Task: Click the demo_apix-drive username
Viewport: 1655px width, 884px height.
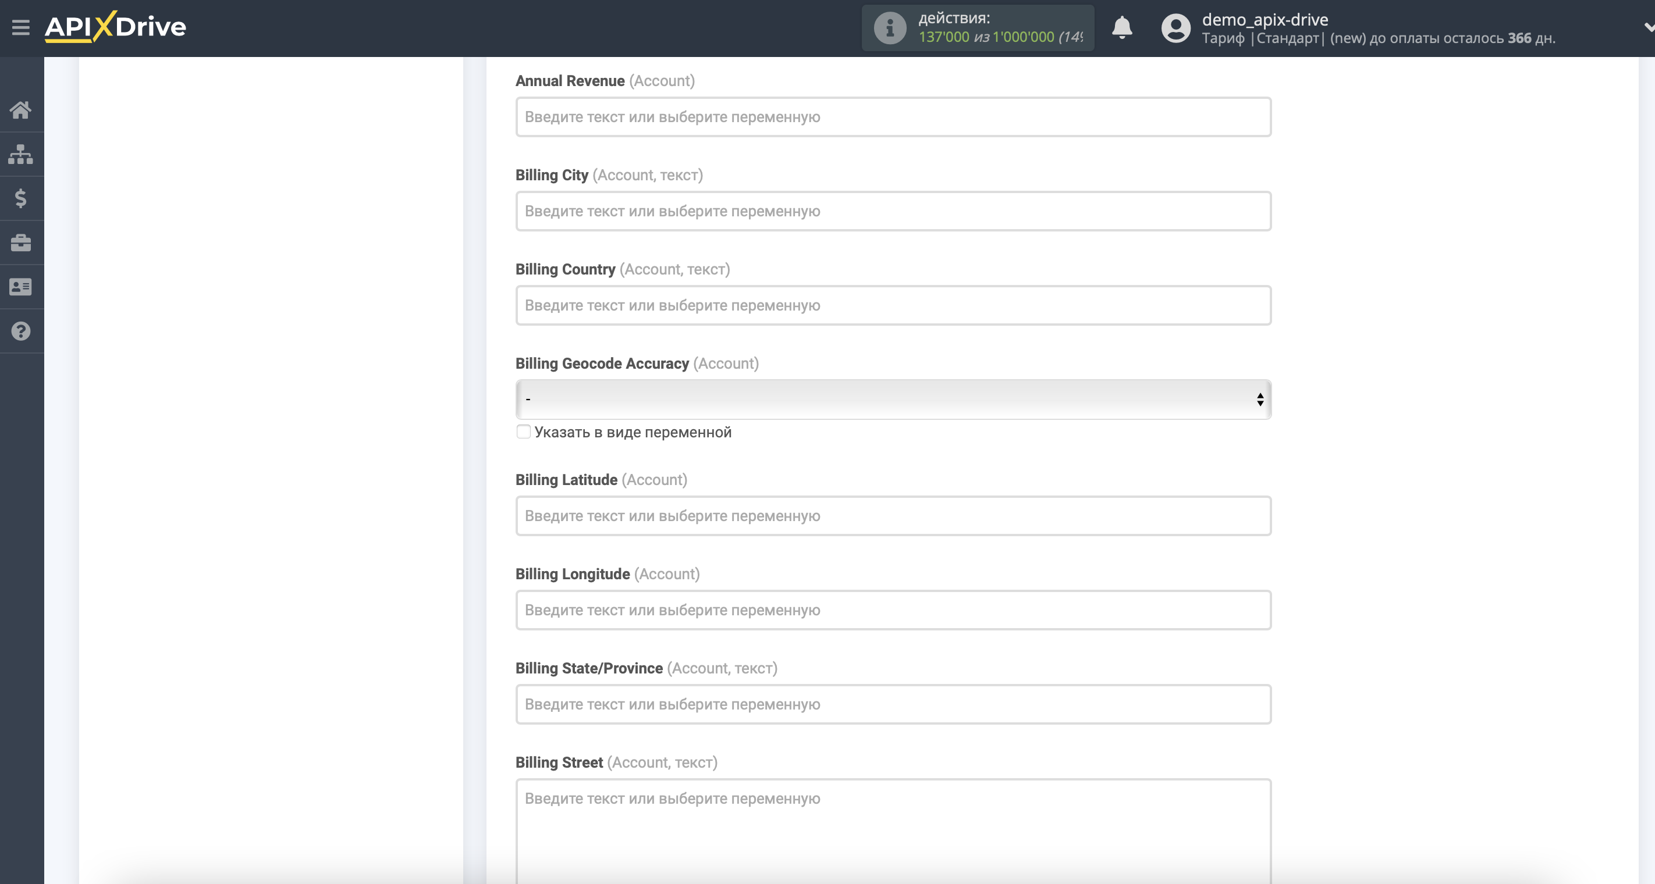Action: coord(1265,19)
